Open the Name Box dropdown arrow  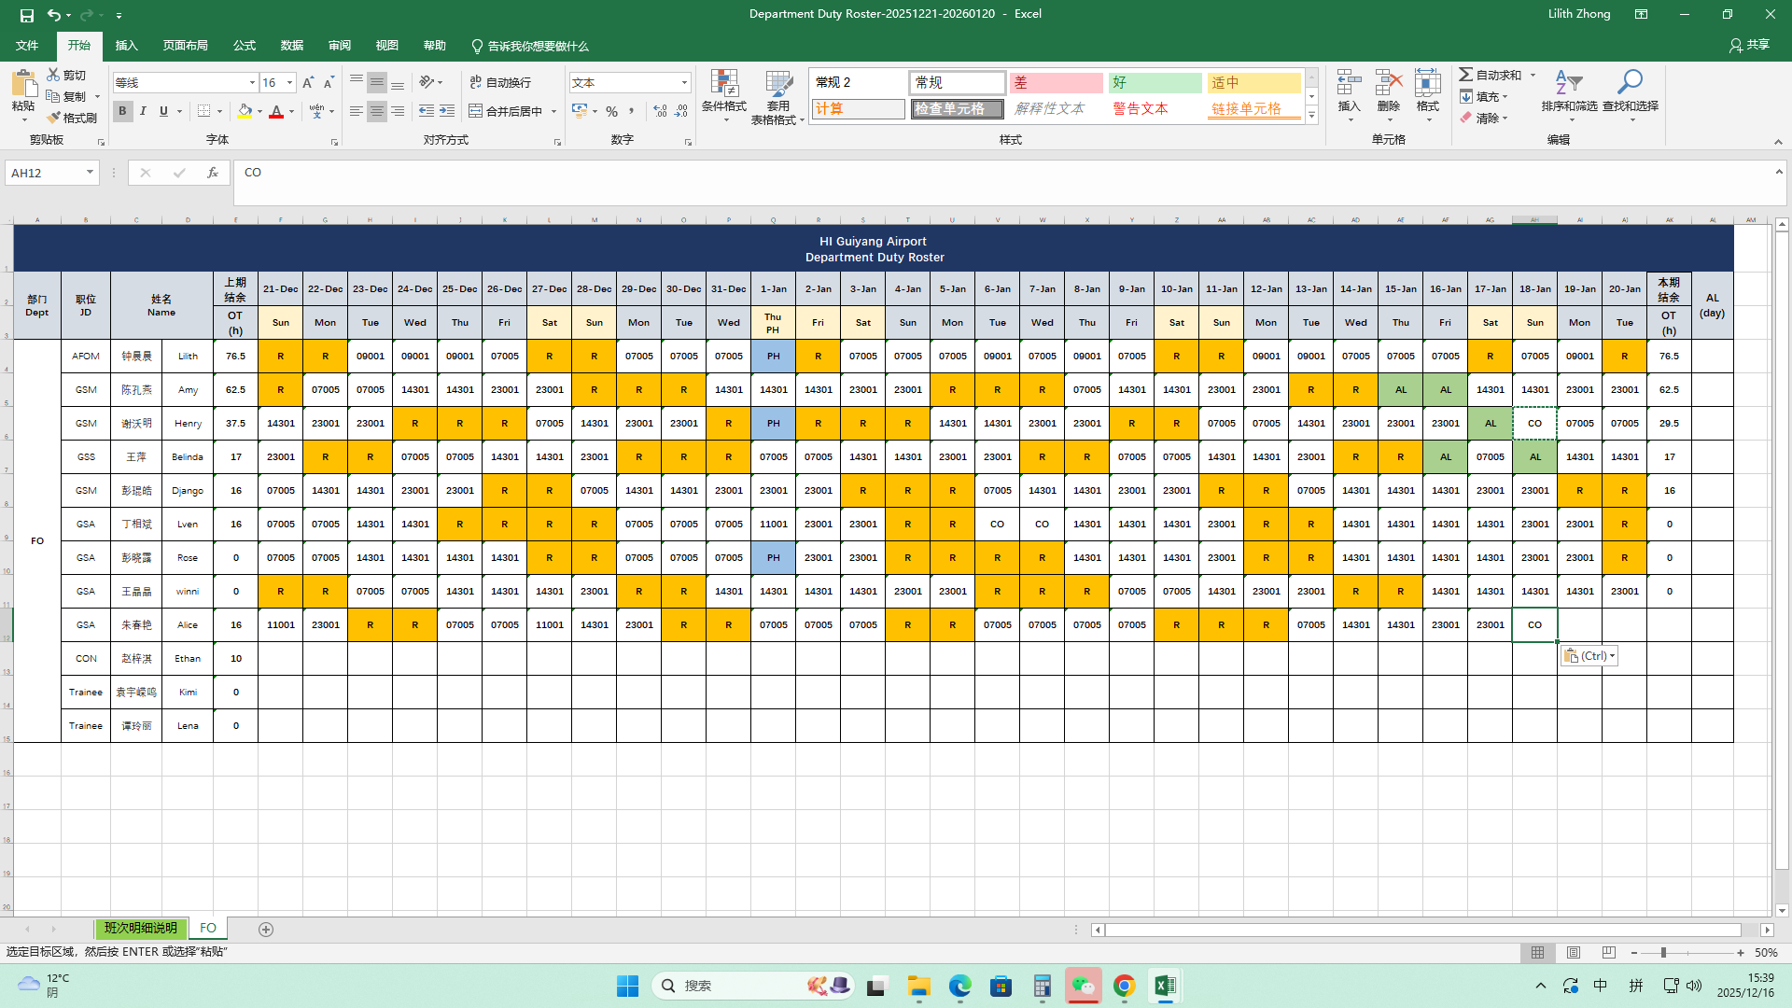click(x=90, y=173)
